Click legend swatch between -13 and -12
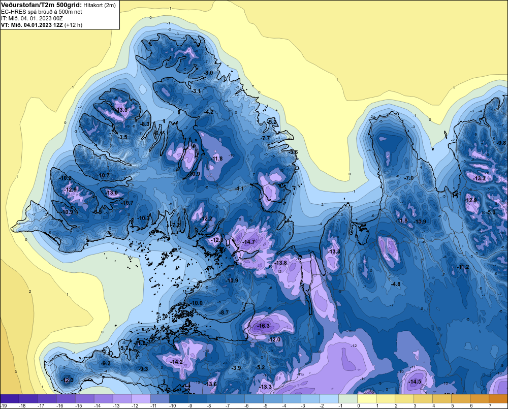Viewport: 508px width, 409px height. tap(122, 398)
